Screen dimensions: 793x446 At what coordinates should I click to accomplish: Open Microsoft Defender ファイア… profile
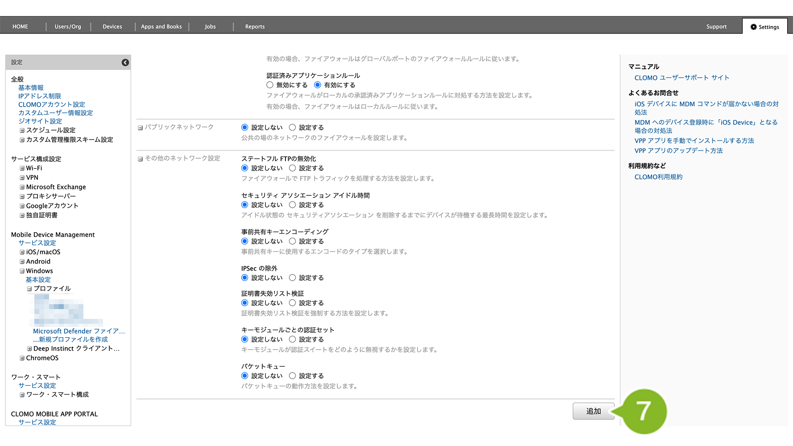[78, 331]
